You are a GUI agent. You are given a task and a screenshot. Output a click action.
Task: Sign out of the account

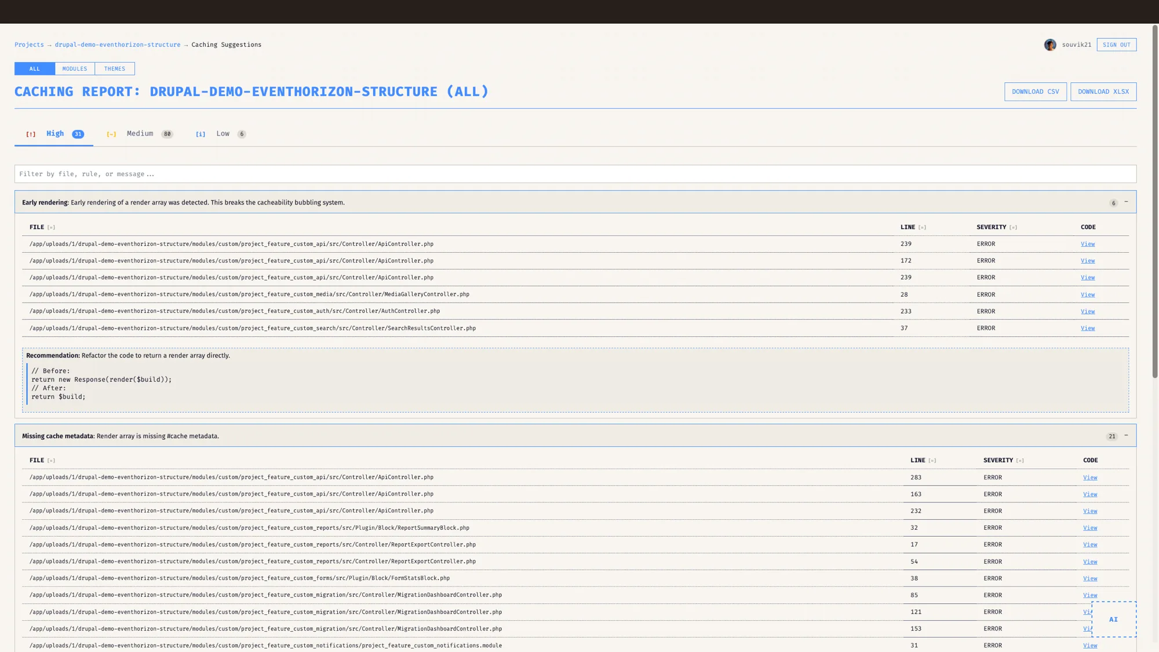1116,45
